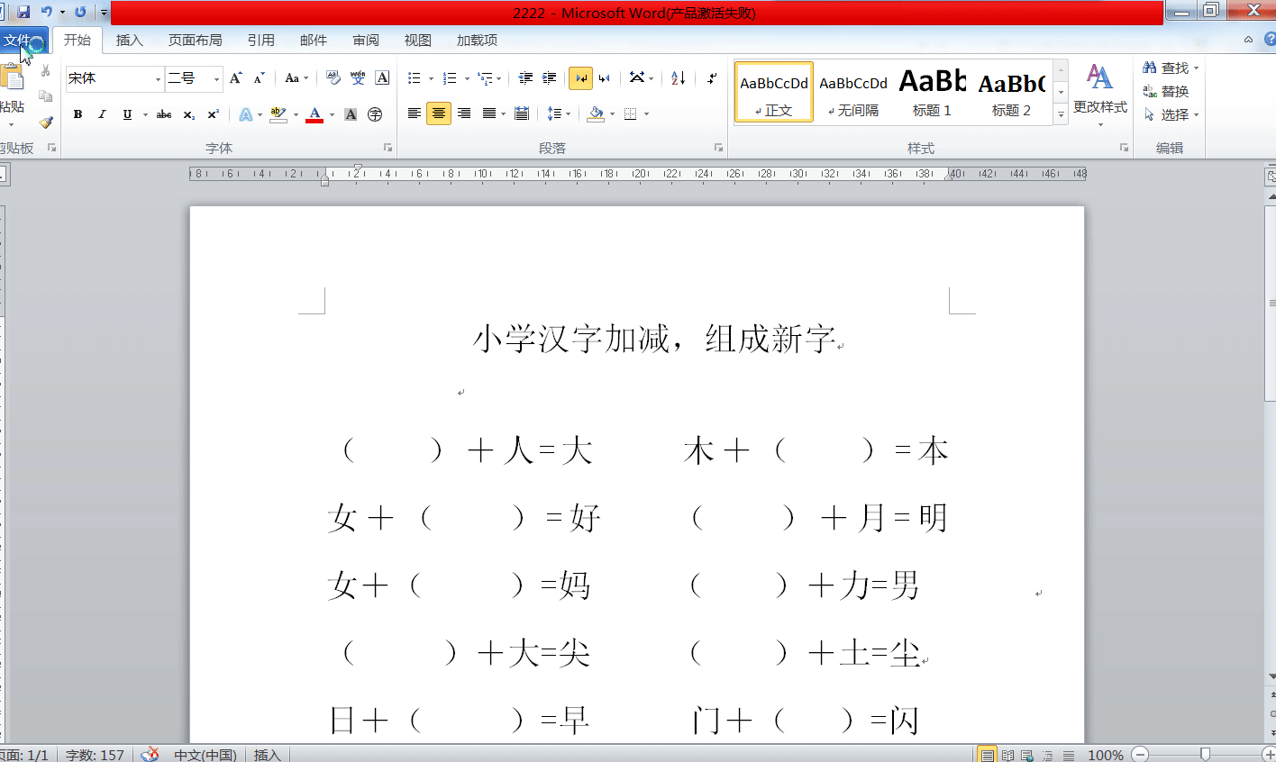Viewport: 1276px width, 762px height.
Task: Click the 替换 replace button
Action: point(1166,91)
